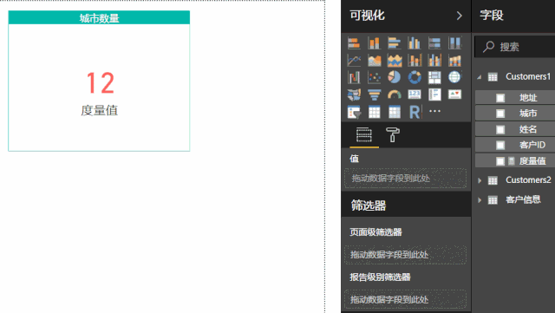Check the 城市 field checkbox
Viewport: 555px width, 313px height.
[500, 114]
